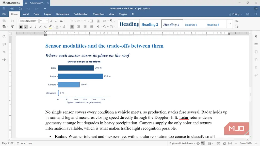Open the Times New Roman font dropdown
The height and width of the screenshot is (146, 260).
click(28, 21)
